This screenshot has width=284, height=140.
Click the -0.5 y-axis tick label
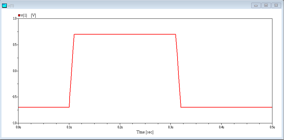click(x=14, y=97)
